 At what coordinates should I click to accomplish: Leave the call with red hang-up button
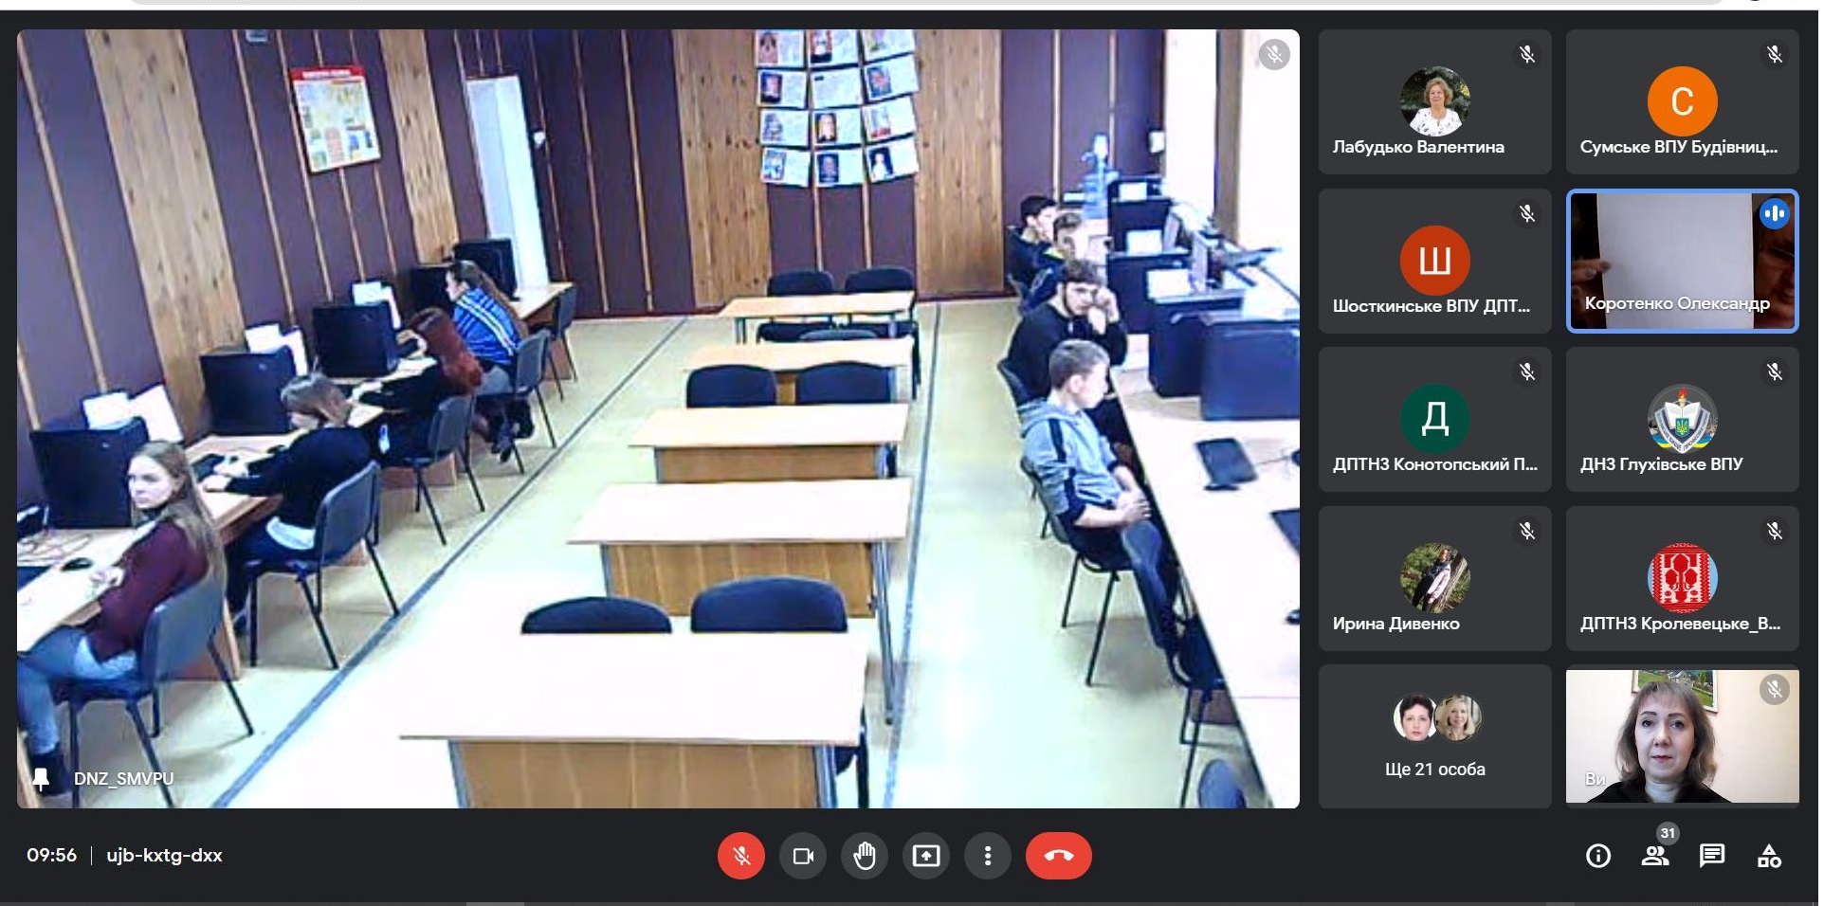click(x=1058, y=856)
